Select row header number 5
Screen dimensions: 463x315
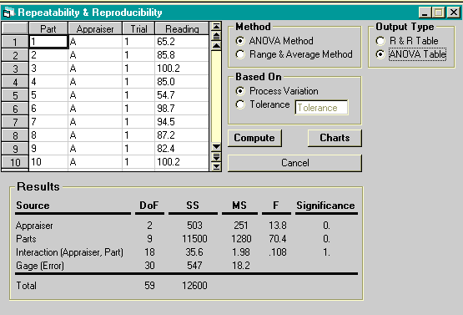pos(15,95)
